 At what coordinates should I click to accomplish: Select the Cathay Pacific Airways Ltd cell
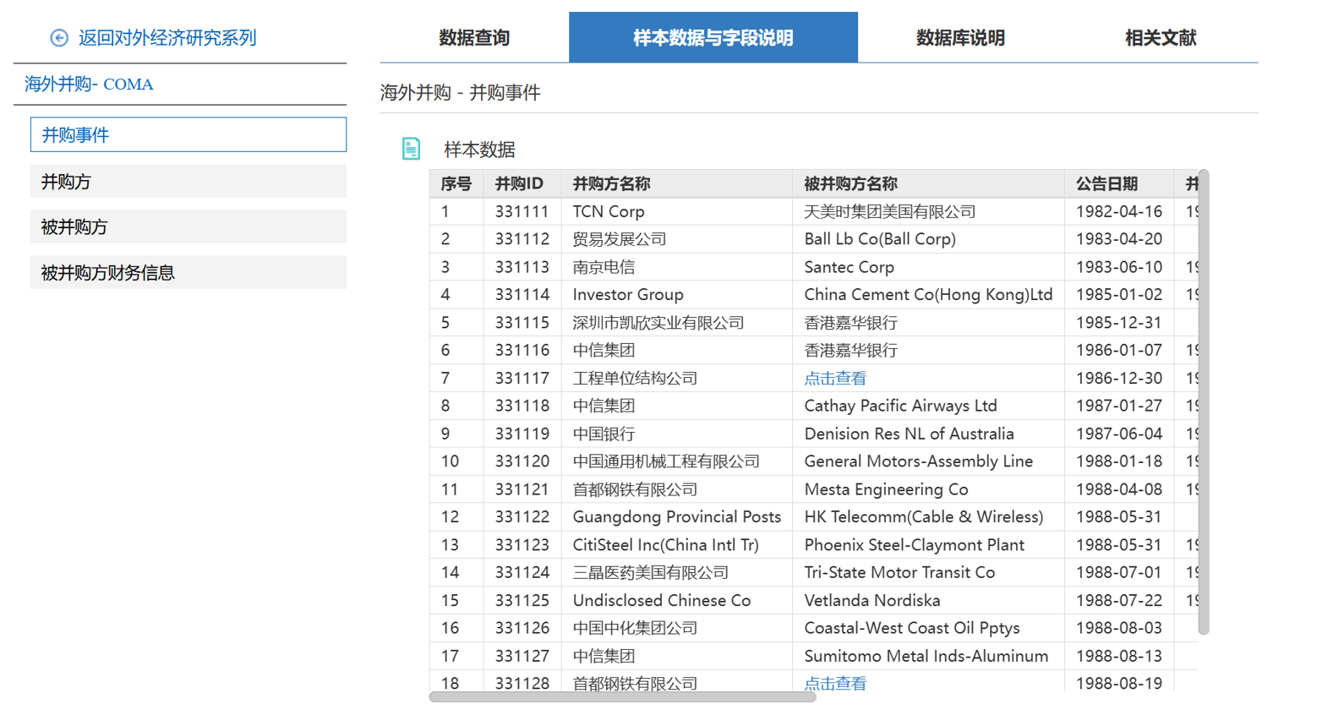point(900,407)
